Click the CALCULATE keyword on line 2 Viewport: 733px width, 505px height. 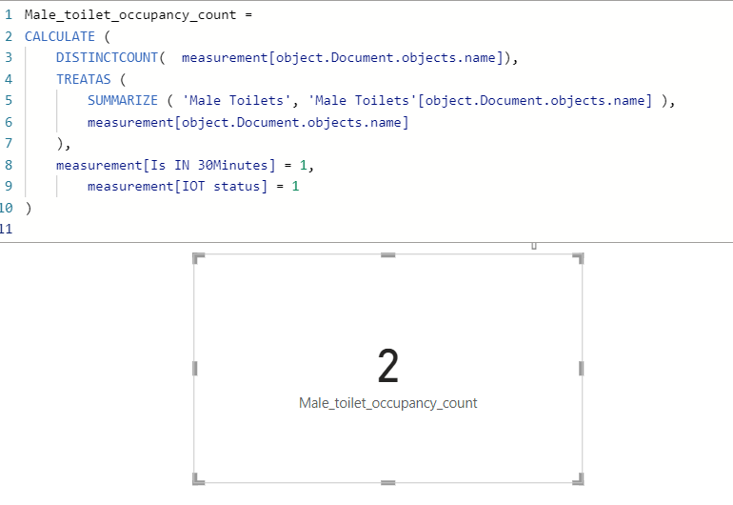pos(60,36)
